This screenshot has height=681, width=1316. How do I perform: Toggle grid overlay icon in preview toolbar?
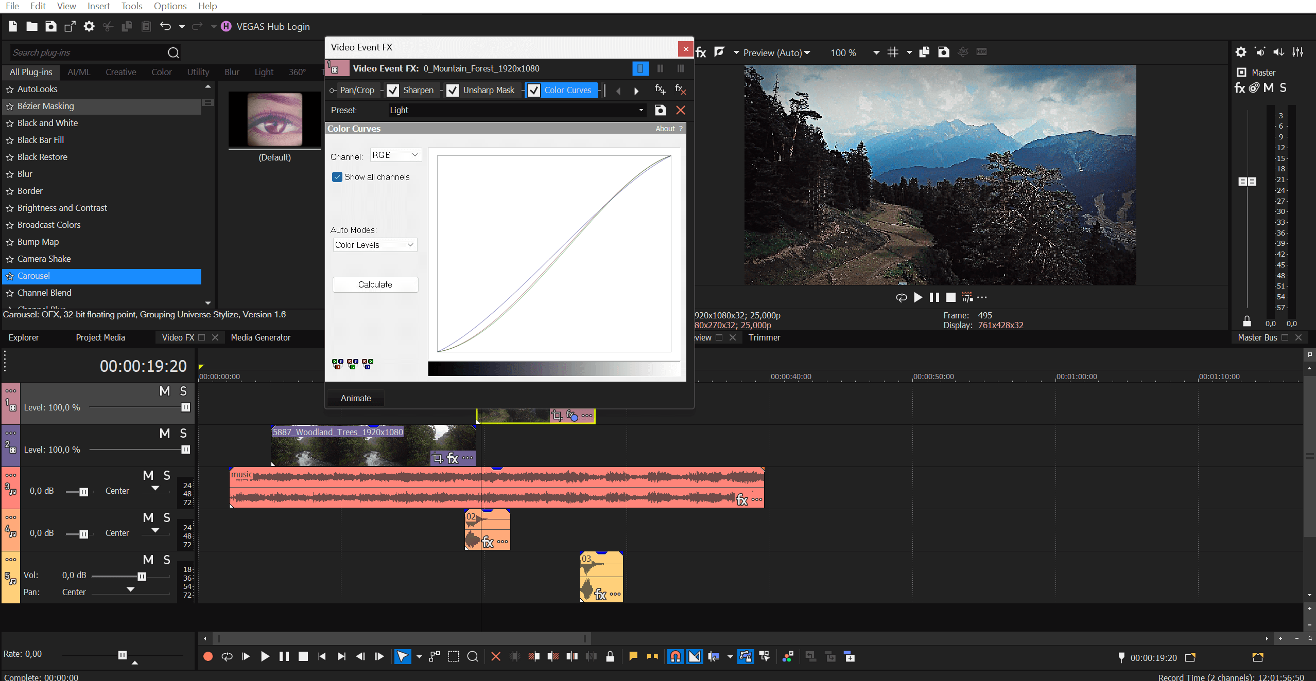click(893, 52)
